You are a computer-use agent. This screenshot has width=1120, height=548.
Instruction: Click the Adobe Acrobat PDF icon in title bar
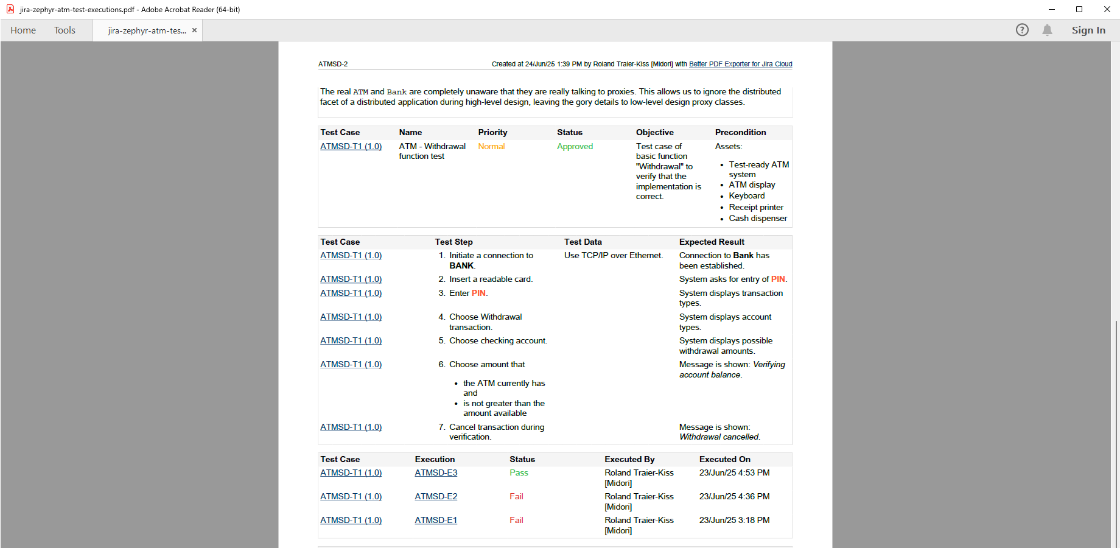point(10,9)
